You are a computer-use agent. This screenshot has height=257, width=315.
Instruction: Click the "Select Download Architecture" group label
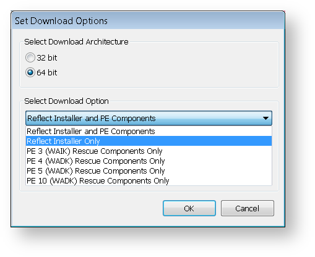76,42
